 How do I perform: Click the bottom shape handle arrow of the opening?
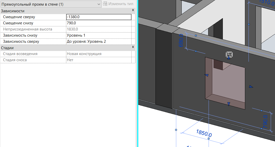pyautogui.click(x=228, y=104)
